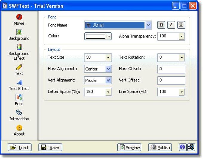This screenshot has height=159, width=203.
Task: Open the Interaction chain-link icon
Action: pos(19,112)
